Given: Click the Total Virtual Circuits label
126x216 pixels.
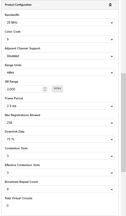Looking at the screenshot, I should click(18, 198).
